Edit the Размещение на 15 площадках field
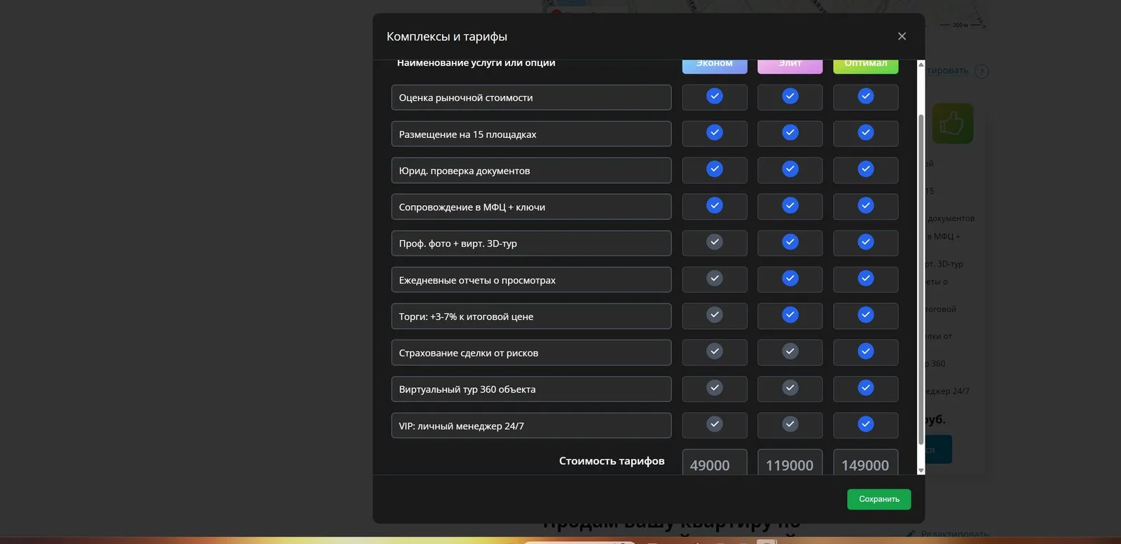Viewport: 1121px width, 544px height. click(x=531, y=134)
